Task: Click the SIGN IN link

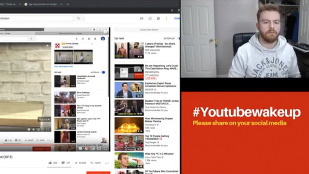Action: tap(177, 18)
